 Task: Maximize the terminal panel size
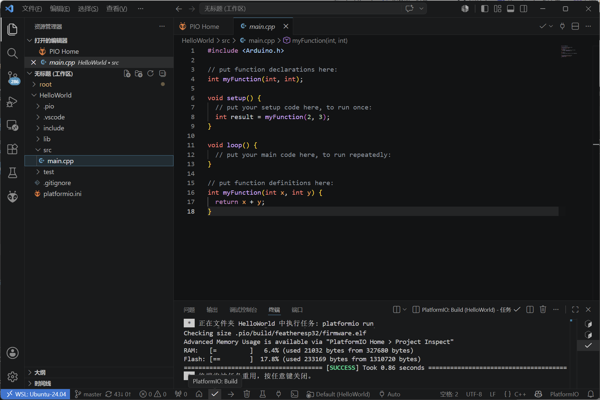[575, 309]
